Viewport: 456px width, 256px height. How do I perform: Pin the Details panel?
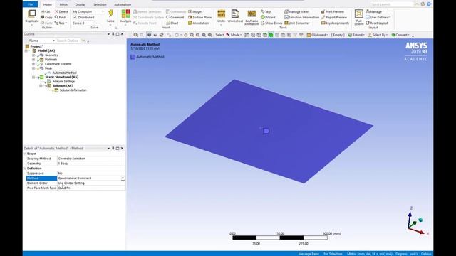(113, 149)
